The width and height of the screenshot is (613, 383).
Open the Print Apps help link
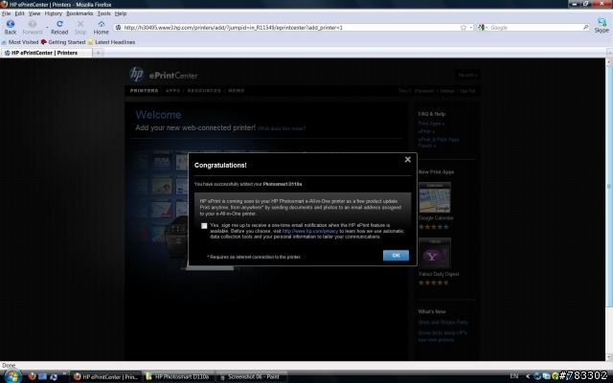pyautogui.click(x=431, y=124)
